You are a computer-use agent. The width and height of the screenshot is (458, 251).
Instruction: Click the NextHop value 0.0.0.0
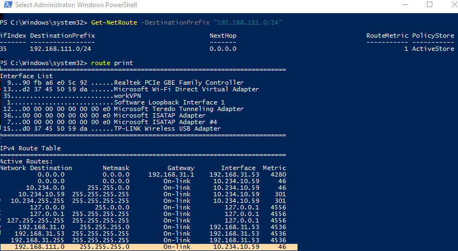223,49
